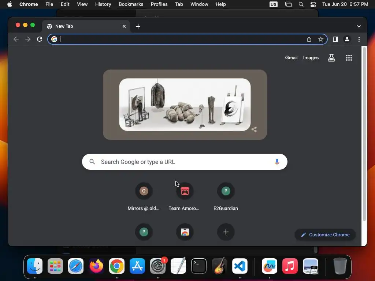Open Spotlight search in menu bar
The width and height of the screenshot is (375, 281).
[301, 4]
